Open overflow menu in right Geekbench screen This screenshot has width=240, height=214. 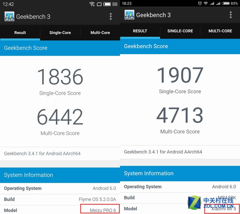231,15
